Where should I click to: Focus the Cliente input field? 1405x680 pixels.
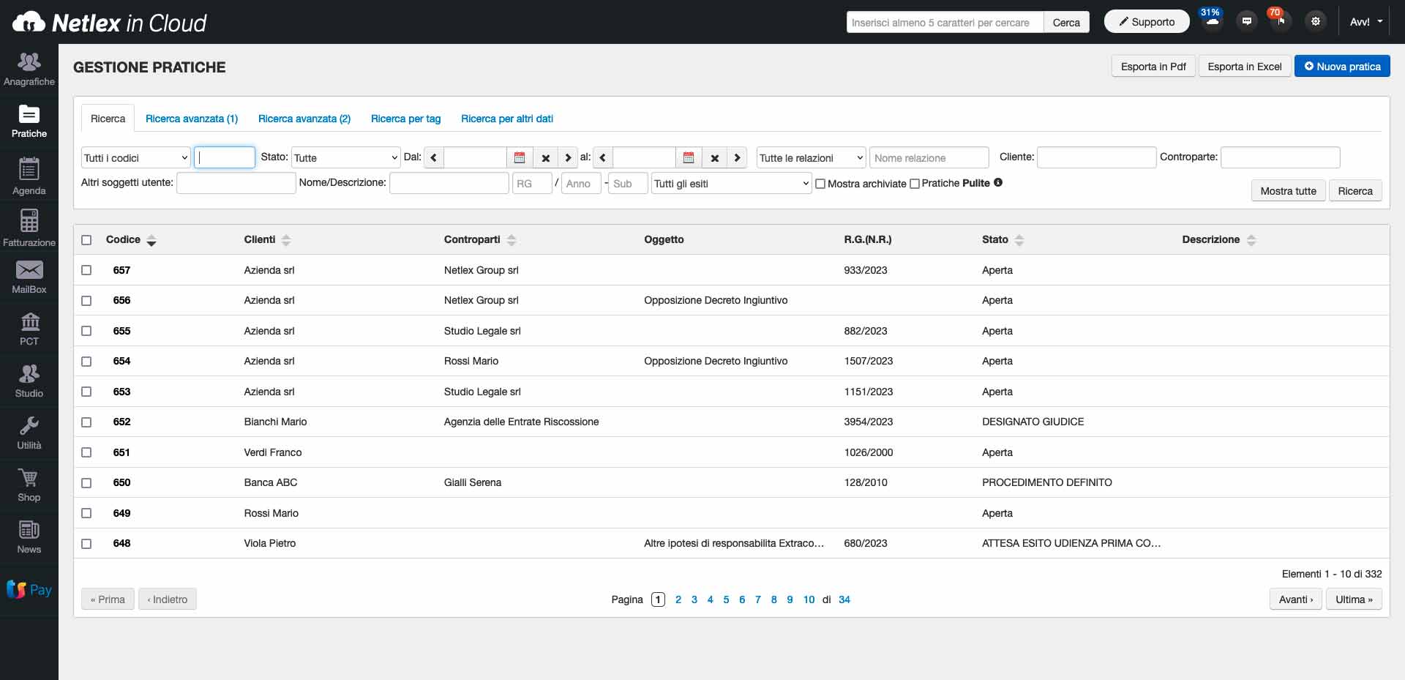[x=1096, y=157]
